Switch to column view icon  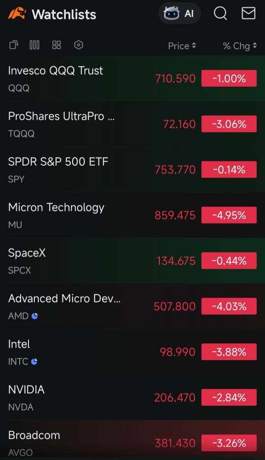click(x=34, y=45)
